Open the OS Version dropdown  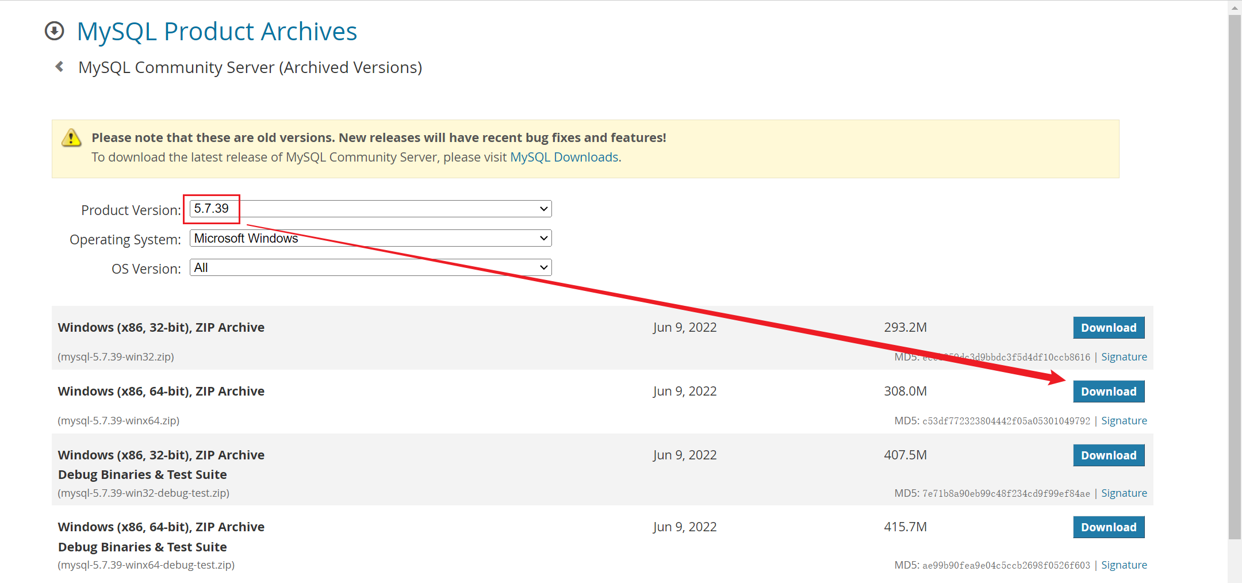click(370, 267)
